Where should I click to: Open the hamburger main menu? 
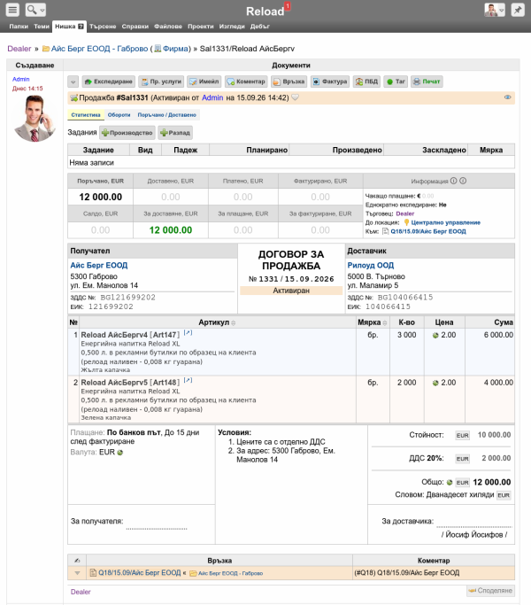(12, 10)
